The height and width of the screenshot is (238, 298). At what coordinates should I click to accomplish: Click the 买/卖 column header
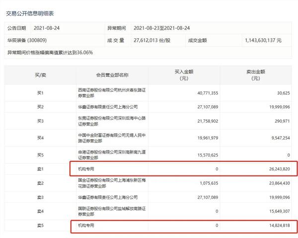39,75
